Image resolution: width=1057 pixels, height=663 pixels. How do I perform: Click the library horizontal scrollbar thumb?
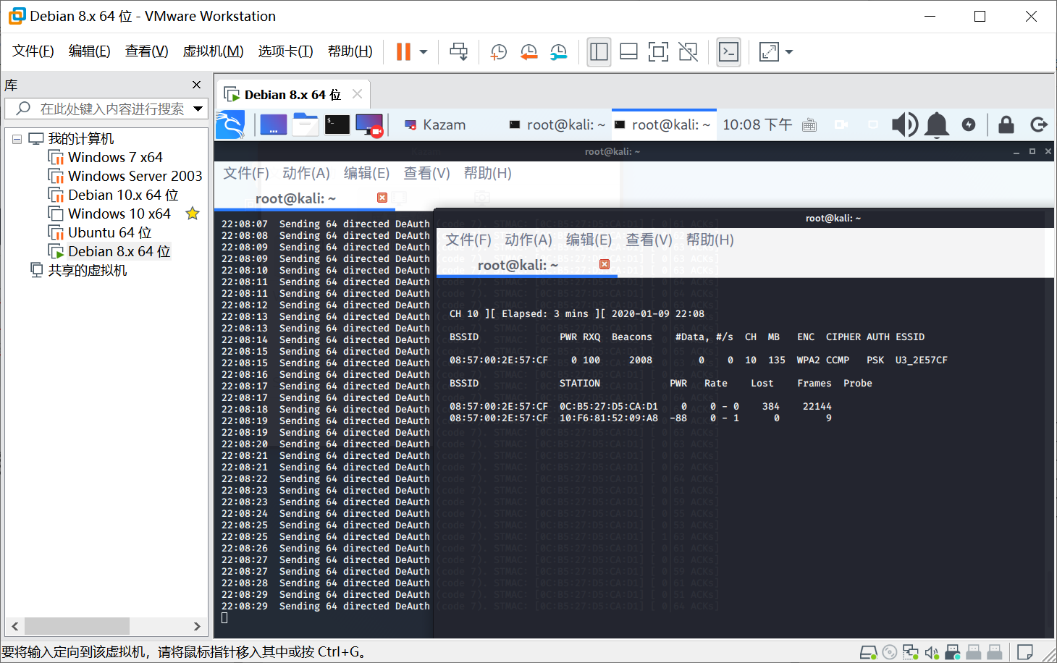(77, 626)
